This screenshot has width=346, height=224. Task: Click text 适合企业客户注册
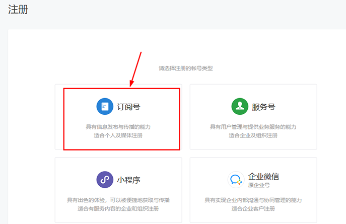pos(253,208)
